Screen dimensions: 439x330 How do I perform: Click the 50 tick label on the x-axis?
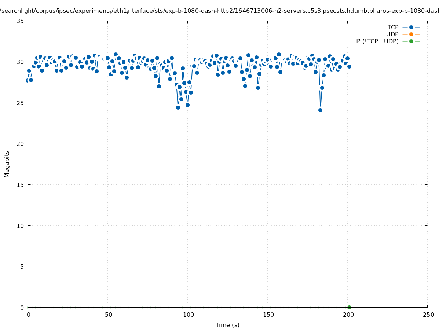[x=108, y=315]
